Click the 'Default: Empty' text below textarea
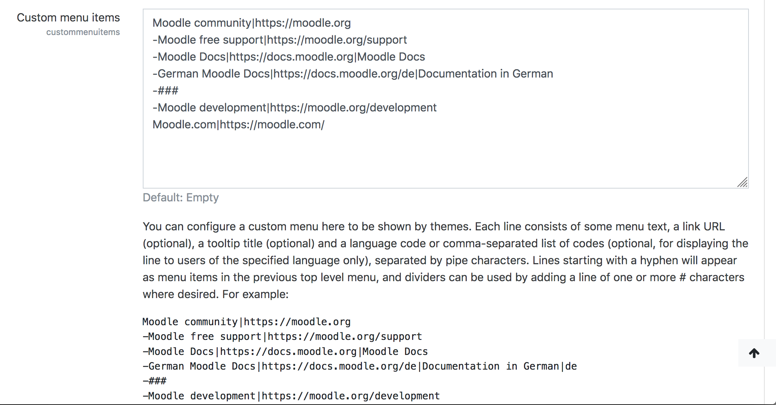 (181, 198)
